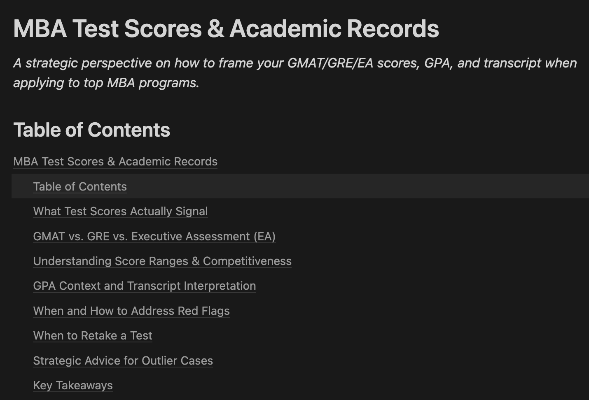589x400 pixels.
Task: Click the word "Records" in the main title
Action: tap(393, 28)
